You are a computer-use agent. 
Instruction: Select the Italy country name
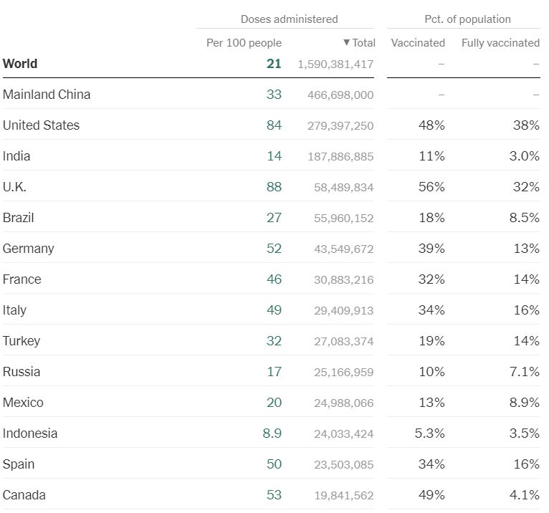[14, 310]
